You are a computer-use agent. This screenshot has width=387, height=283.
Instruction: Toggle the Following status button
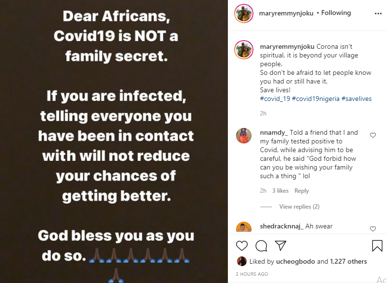coord(337,14)
